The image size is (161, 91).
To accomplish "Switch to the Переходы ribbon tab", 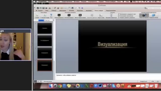I will point(80,11).
